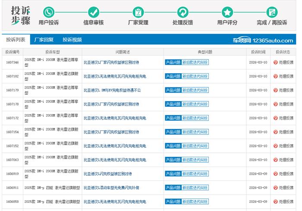The height and width of the screenshot is (211, 302).
Task: Click 处理反馈 status for complaint 1606919
Action: click(286, 174)
